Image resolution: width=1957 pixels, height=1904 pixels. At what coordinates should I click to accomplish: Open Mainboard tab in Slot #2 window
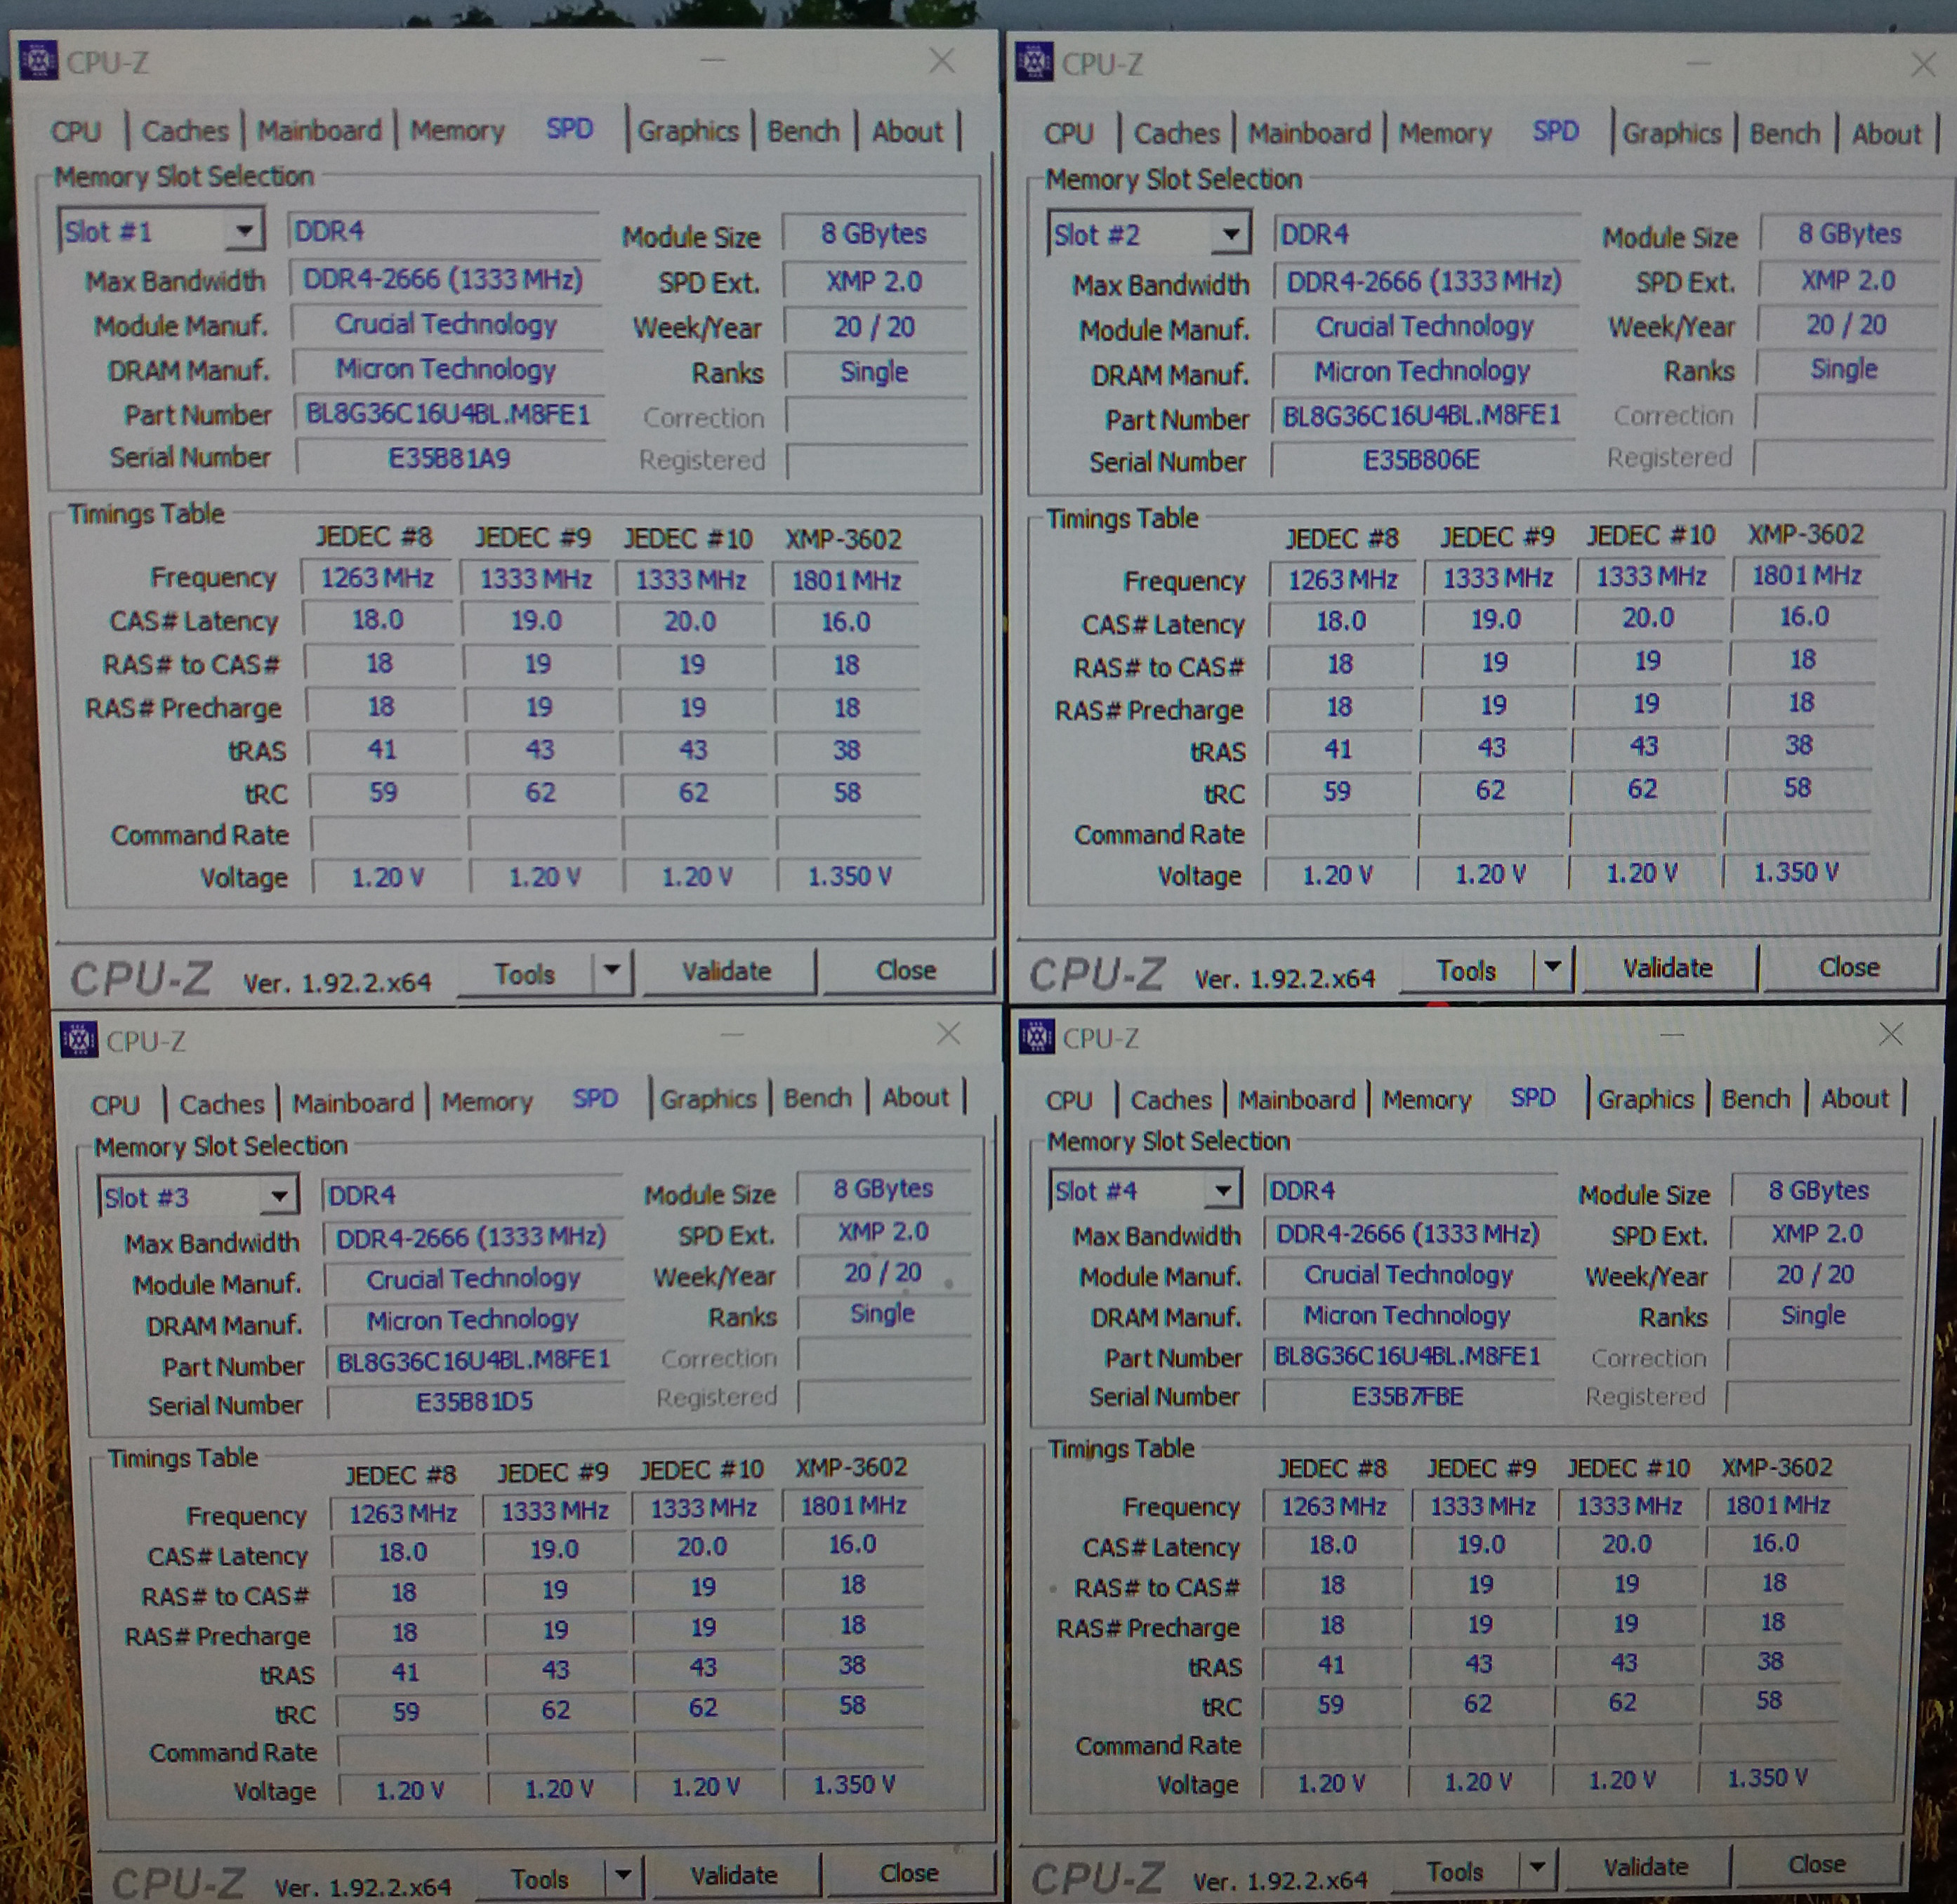1309,133
